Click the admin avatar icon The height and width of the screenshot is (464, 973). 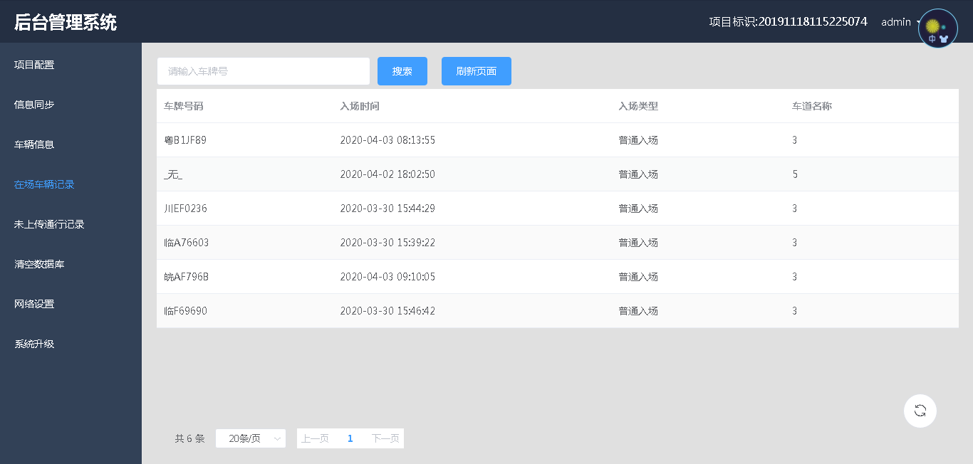pos(937,28)
